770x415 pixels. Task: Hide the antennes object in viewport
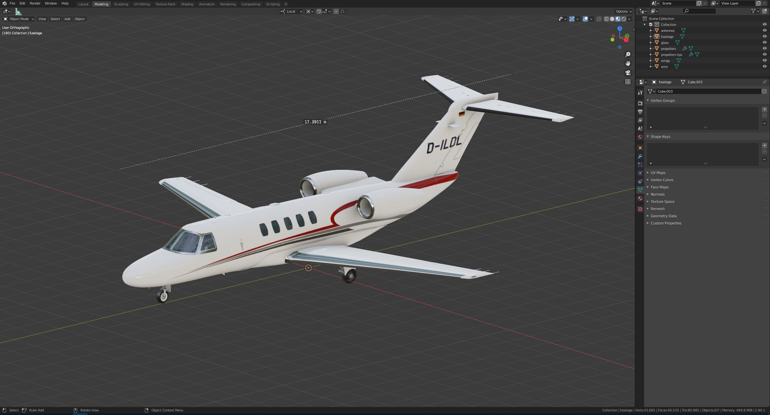pos(765,30)
